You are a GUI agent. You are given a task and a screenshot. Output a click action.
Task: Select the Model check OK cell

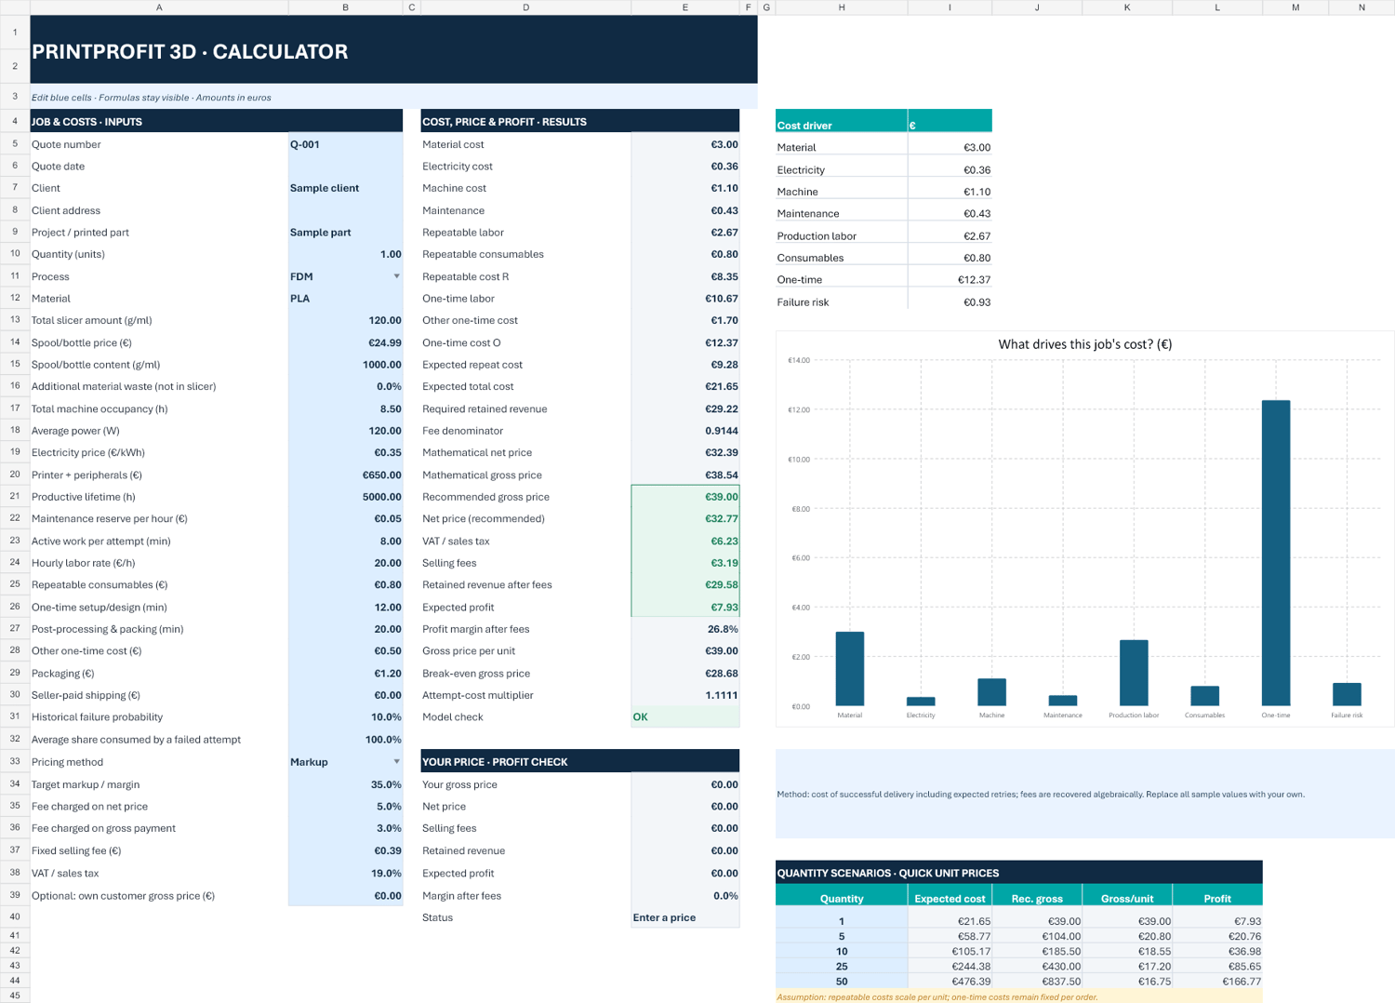[x=685, y=717]
